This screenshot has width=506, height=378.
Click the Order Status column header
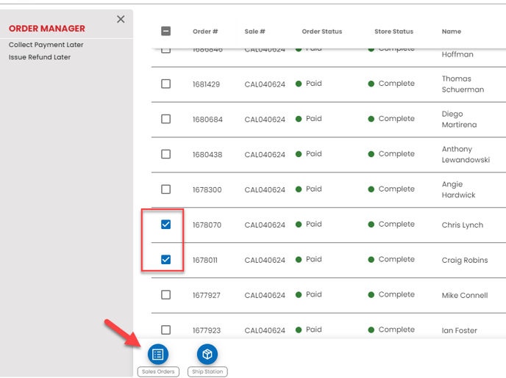[x=321, y=32]
